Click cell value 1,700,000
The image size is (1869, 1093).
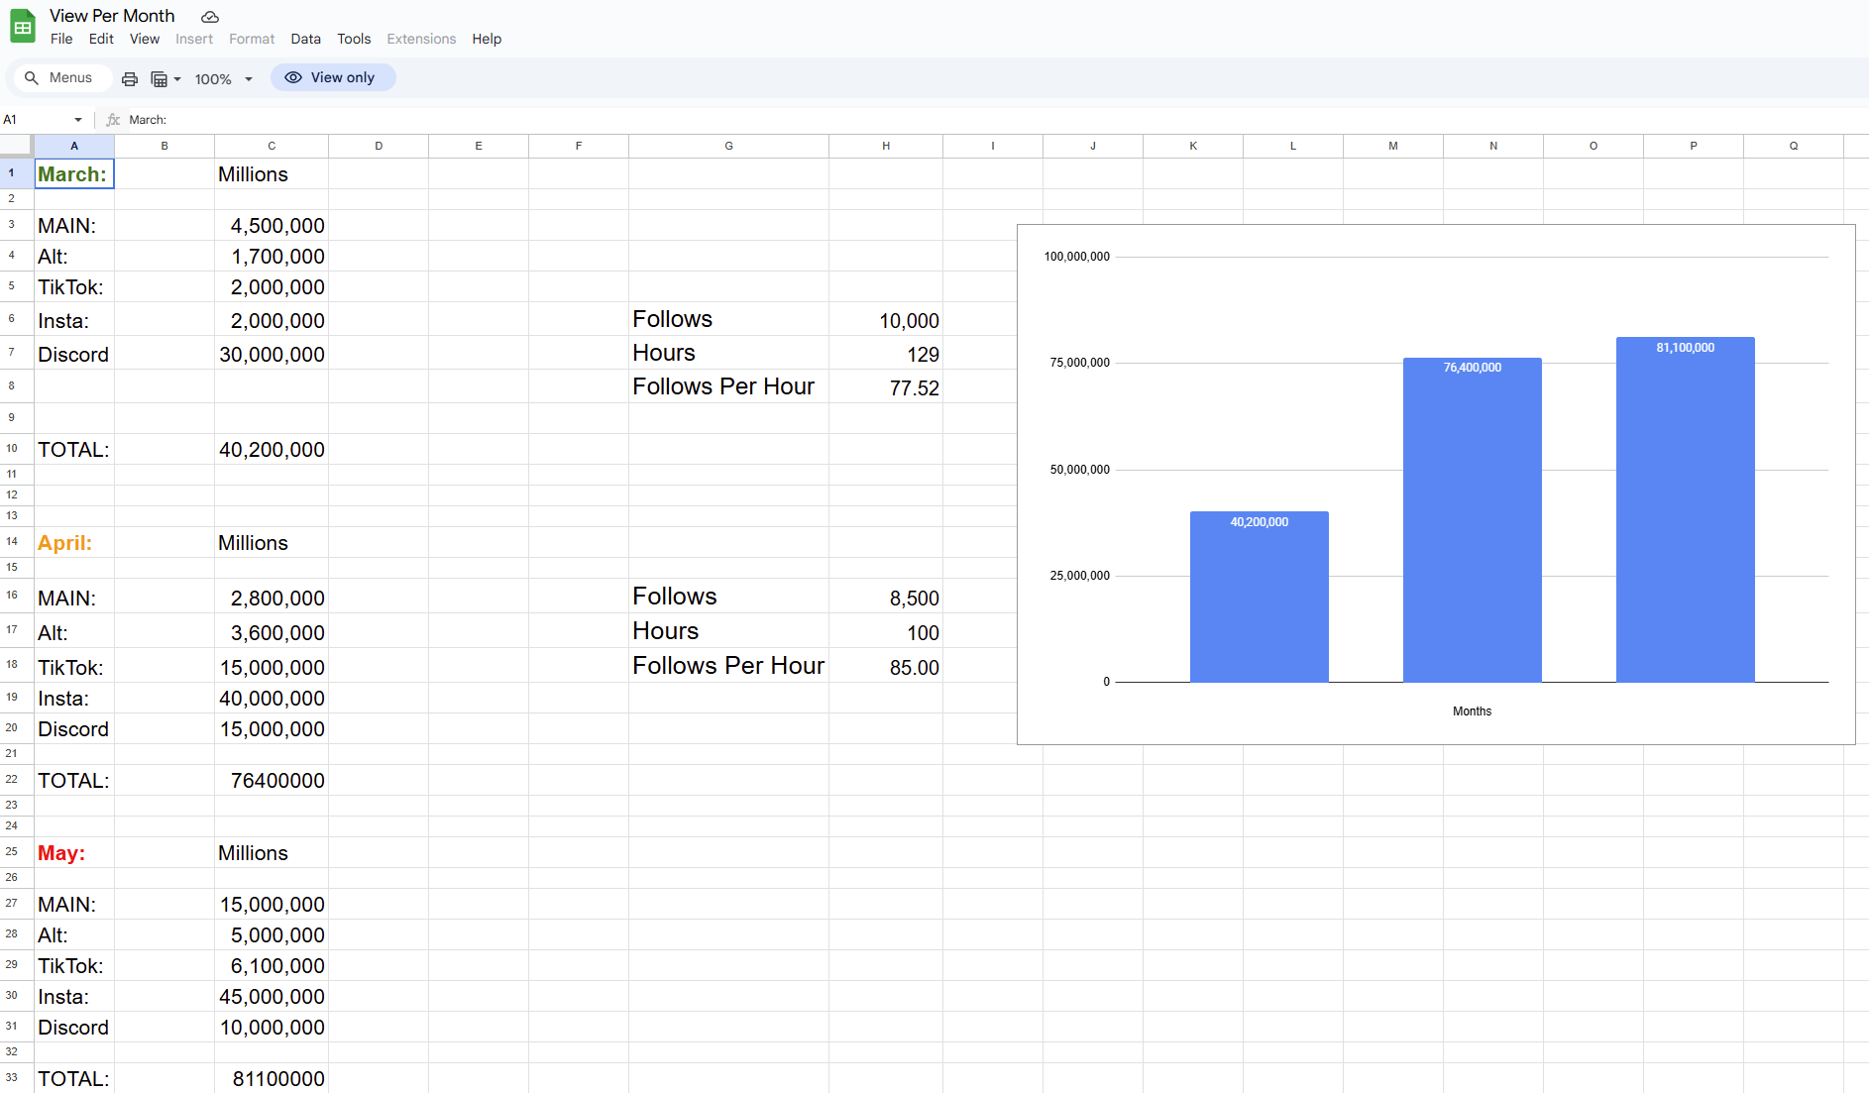pyautogui.click(x=272, y=257)
